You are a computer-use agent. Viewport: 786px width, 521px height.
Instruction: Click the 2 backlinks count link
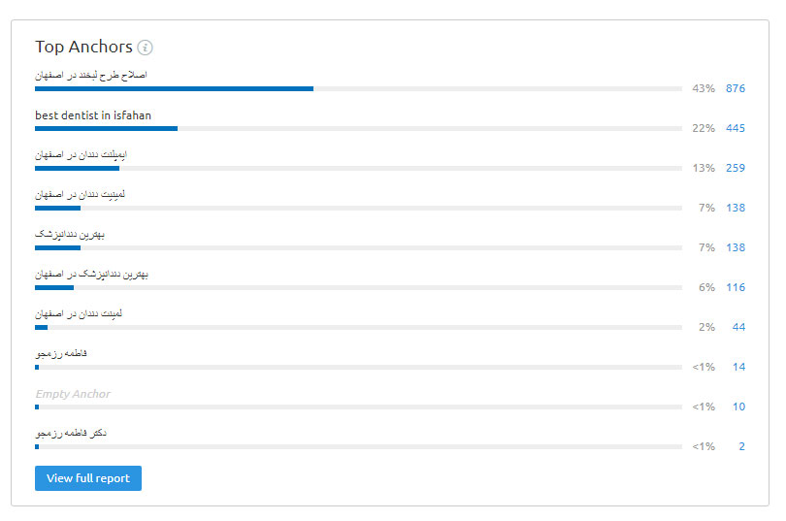tap(742, 446)
